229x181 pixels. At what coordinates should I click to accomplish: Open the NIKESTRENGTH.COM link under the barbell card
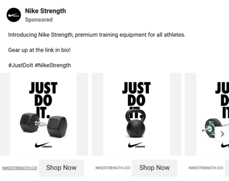(206, 168)
